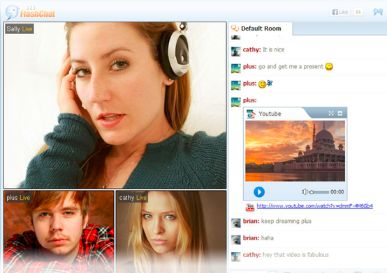Click the Youtube widget title text
Screen dimensions: 387x273
pos(270,114)
